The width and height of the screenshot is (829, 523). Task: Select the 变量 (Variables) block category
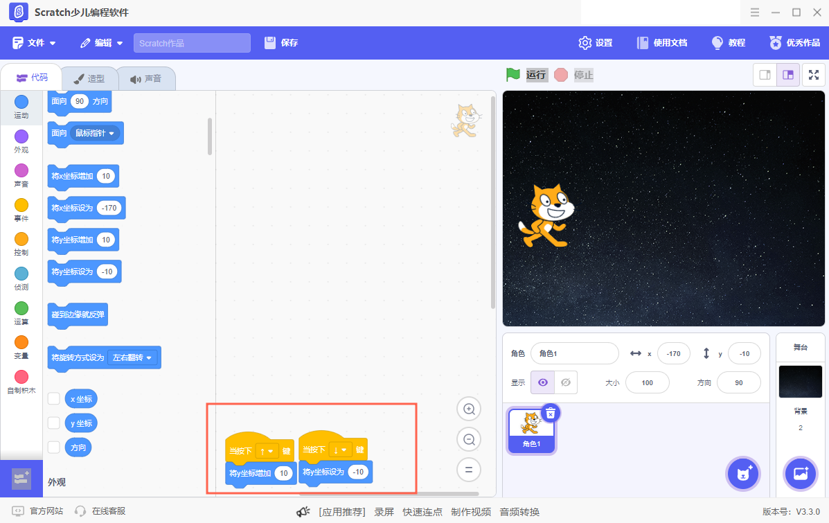[x=21, y=346]
